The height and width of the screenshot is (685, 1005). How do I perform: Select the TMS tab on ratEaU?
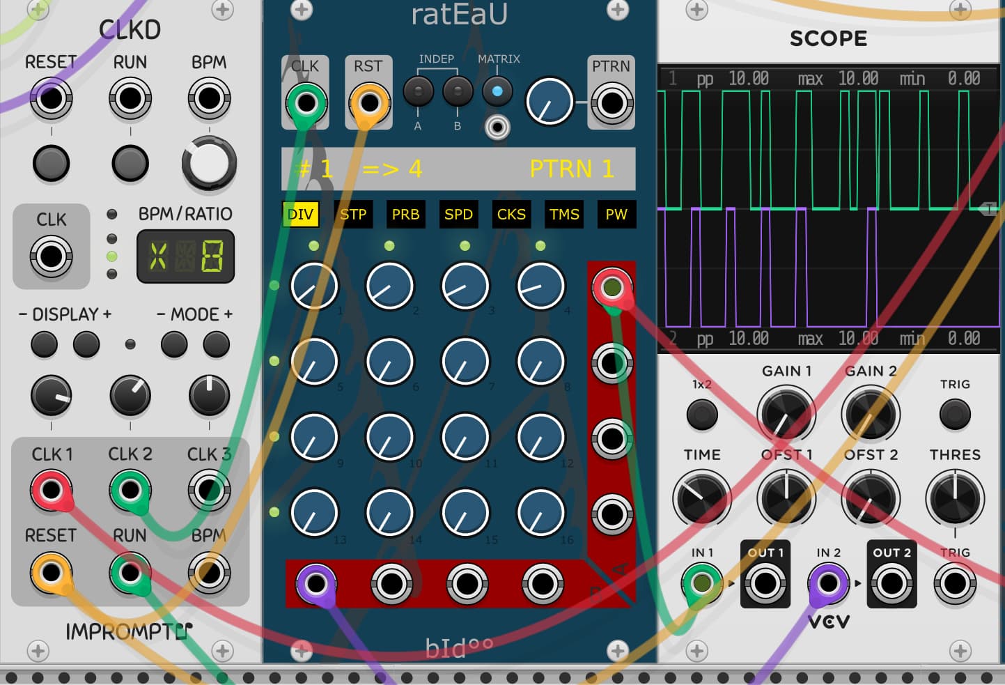click(x=564, y=214)
